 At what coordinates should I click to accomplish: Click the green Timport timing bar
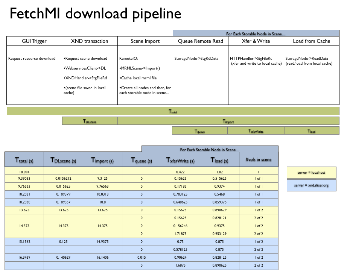[x=228, y=121]
